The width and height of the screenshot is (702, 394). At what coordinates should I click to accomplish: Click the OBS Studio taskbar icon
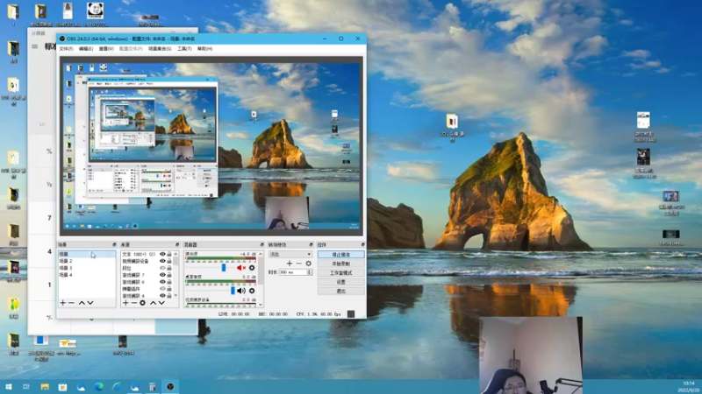[x=170, y=386]
